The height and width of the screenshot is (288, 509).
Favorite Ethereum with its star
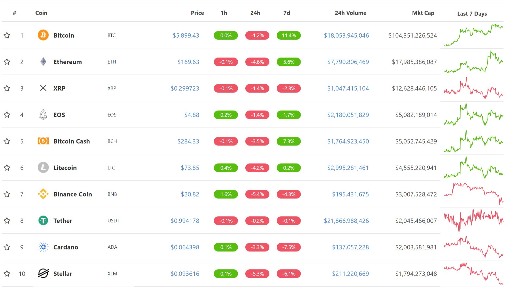click(x=7, y=62)
